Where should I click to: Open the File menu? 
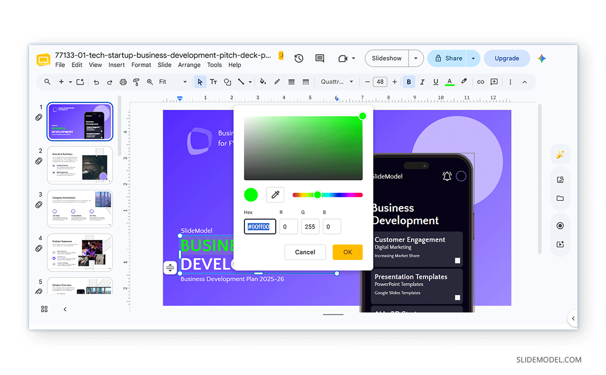[x=60, y=65]
